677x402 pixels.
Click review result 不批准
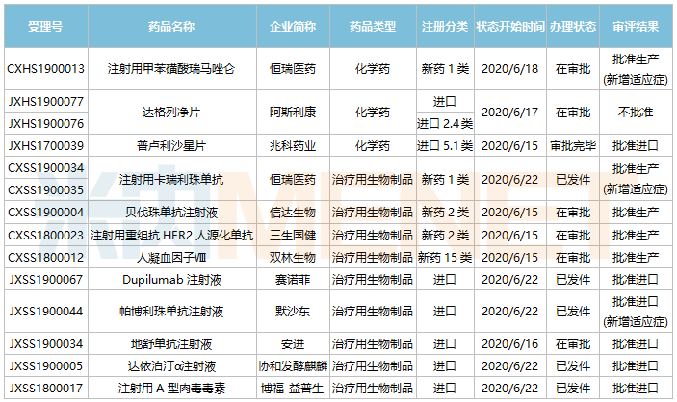636,113
